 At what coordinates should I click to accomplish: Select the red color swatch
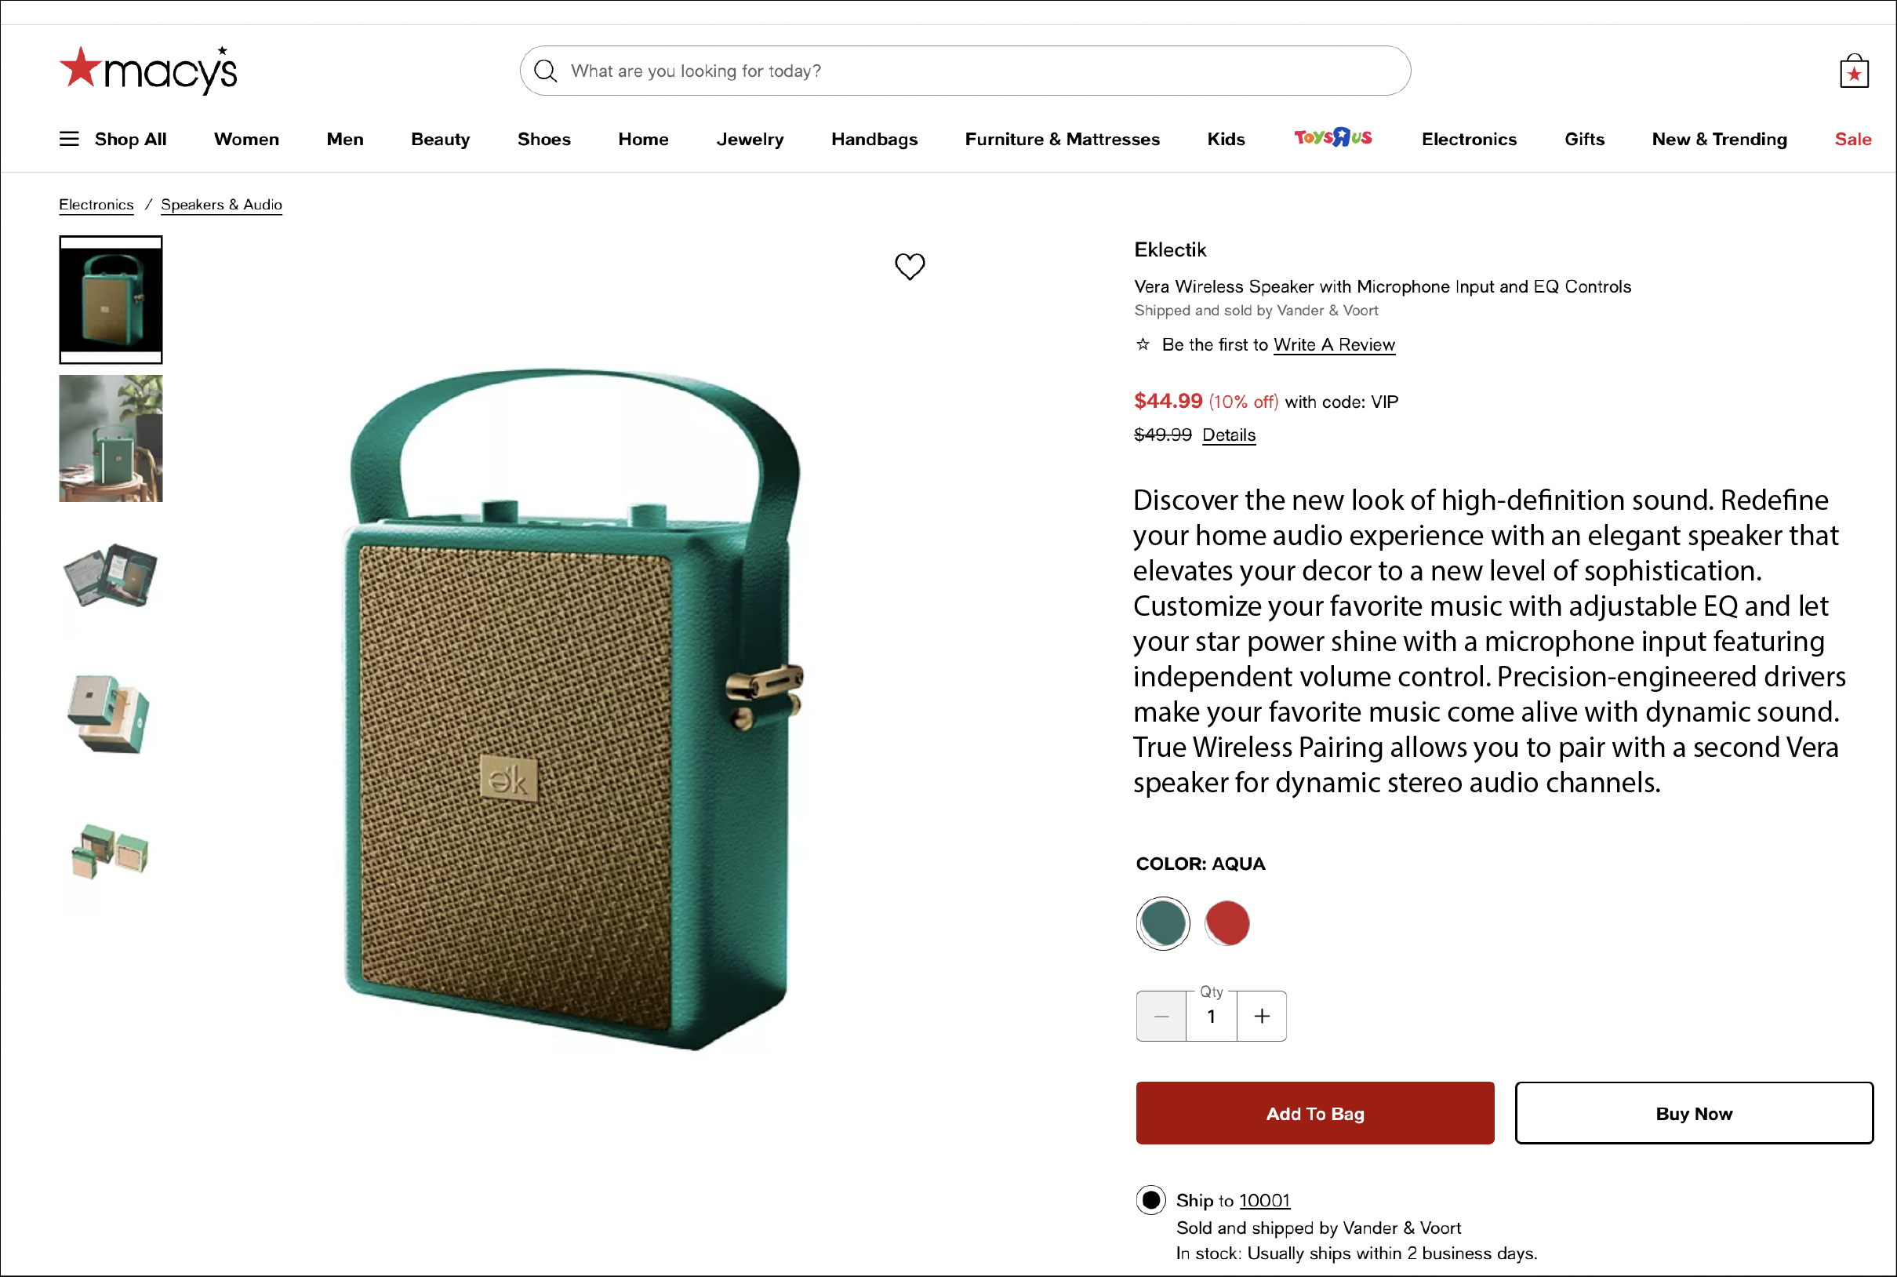[x=1227, y=923]
